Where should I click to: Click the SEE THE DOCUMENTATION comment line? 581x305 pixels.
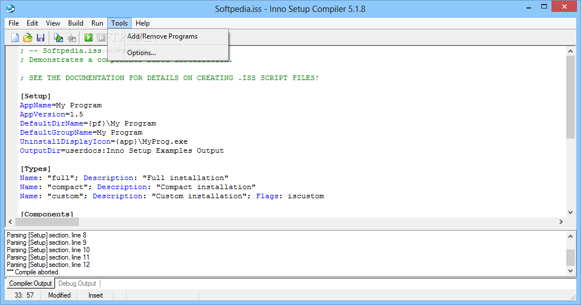tap(169, 78)
